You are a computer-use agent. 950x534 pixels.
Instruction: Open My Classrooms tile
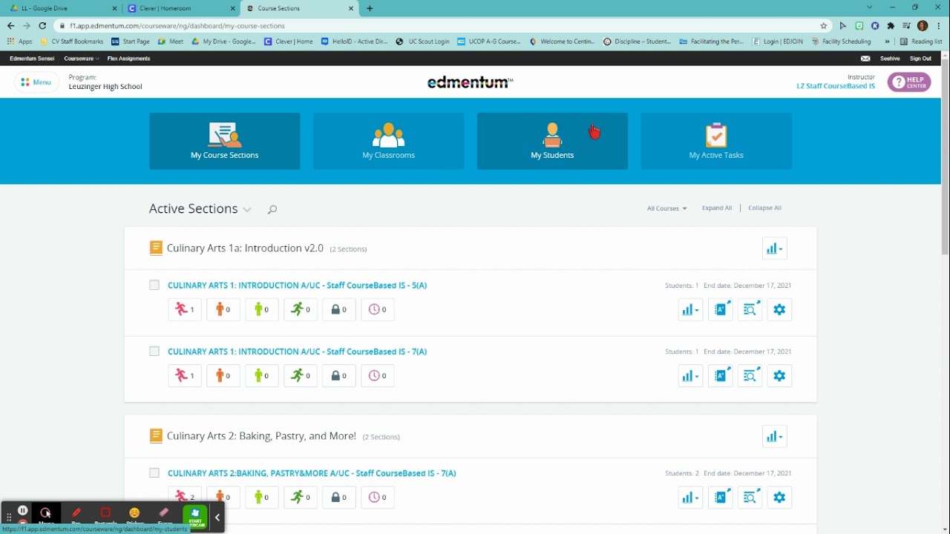[x=388, y=141]
